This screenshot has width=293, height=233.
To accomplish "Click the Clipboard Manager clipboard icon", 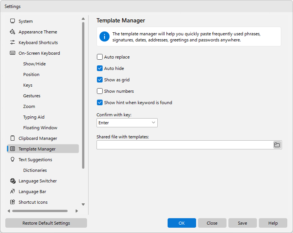I will point(13,138).
